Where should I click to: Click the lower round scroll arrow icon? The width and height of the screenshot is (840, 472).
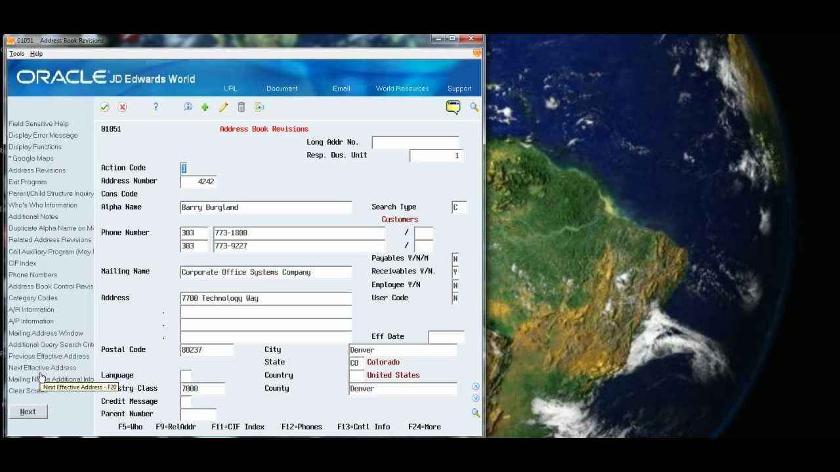[x=476, y=398]
